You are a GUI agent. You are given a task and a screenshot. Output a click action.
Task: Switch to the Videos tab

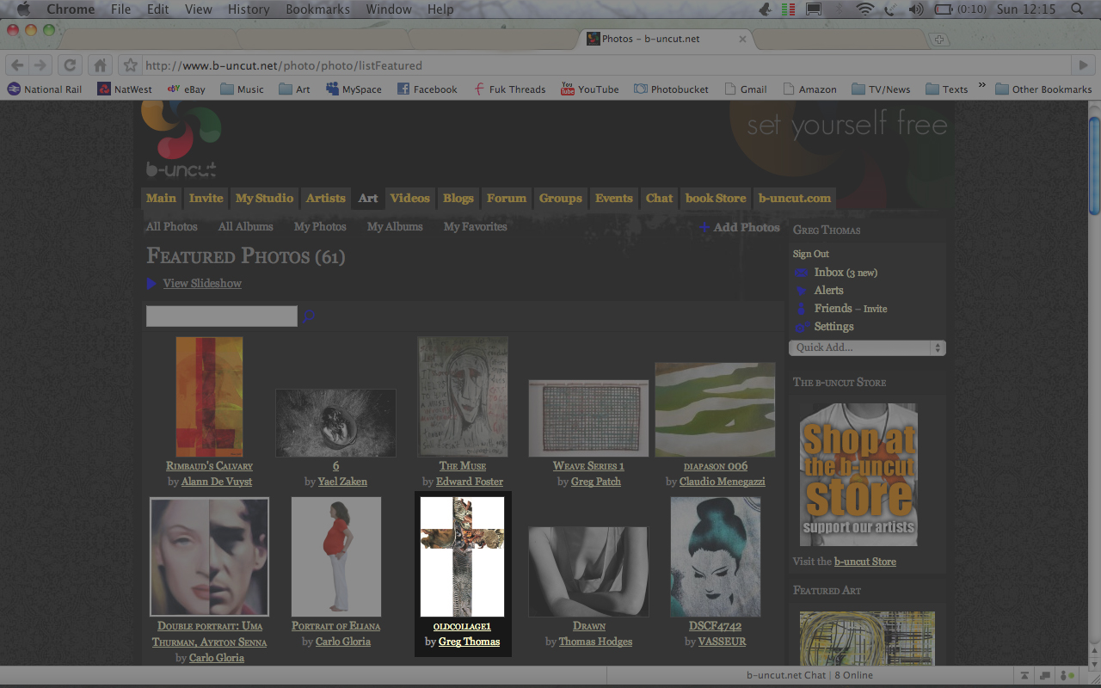[x=409, y=198]
